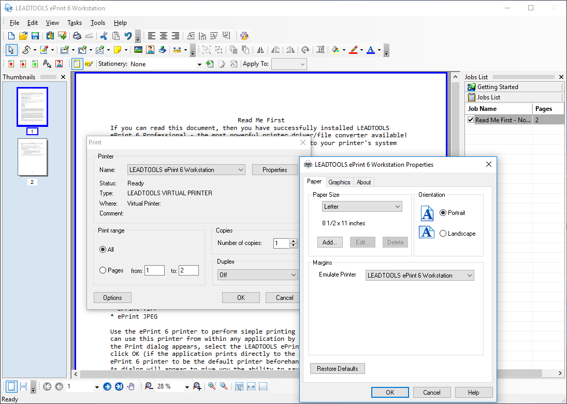Open the font color picker in the toolbar
Screen dimensions: 567x404
(378, 50)
